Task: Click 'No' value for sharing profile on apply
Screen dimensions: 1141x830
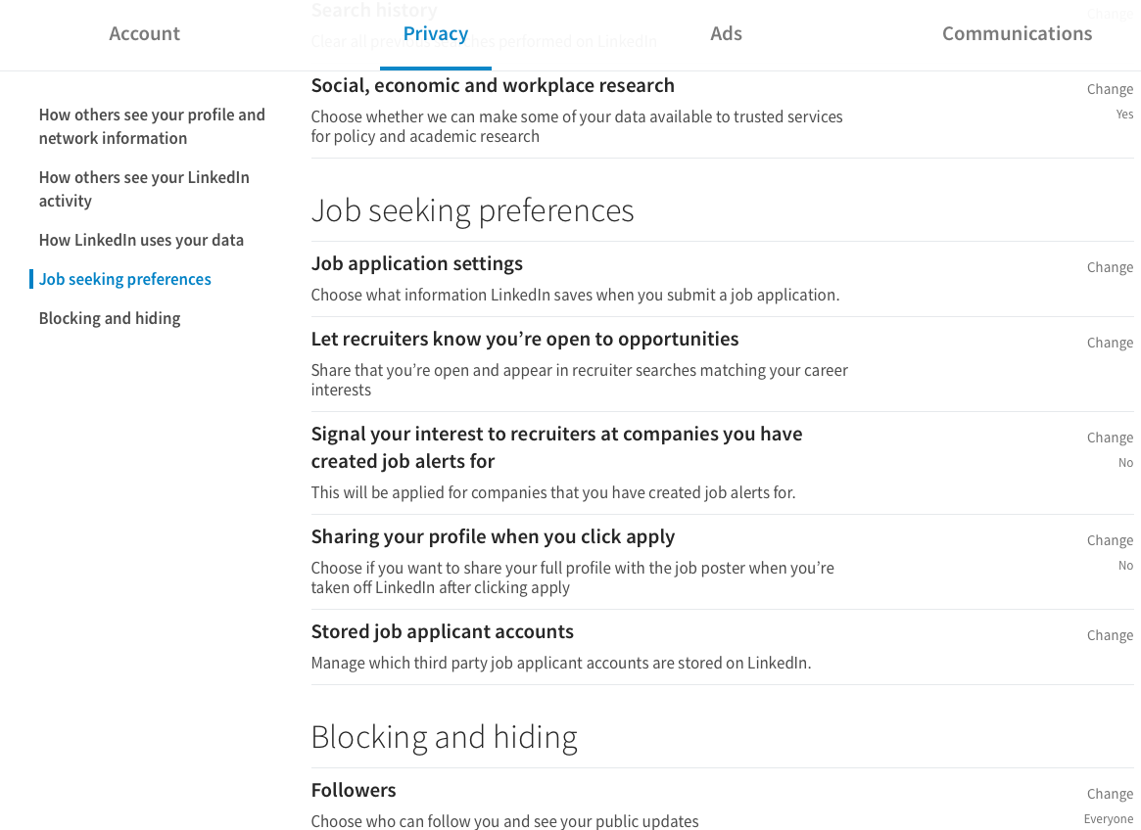Action: [1125, 565]
